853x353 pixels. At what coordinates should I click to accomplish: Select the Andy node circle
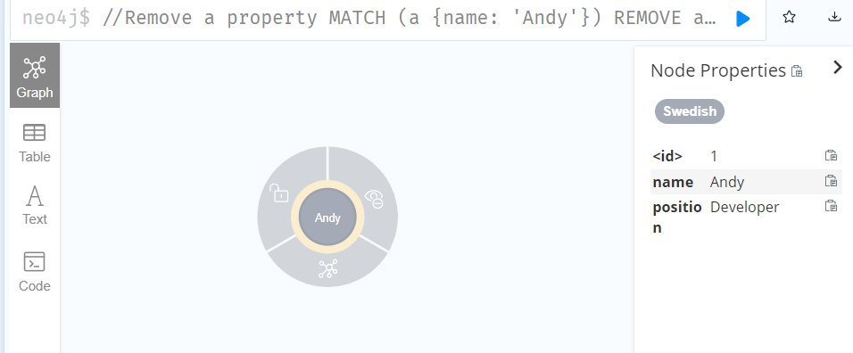coord(327,218)
